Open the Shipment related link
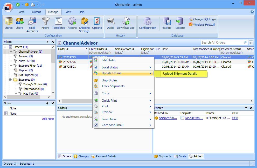Screen dimensions: 257x168 168,118
